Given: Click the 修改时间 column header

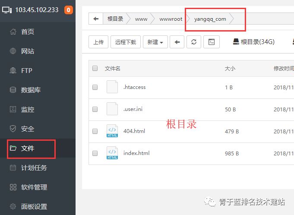Looking at the screenshot, I should click(x=284, y=68).
